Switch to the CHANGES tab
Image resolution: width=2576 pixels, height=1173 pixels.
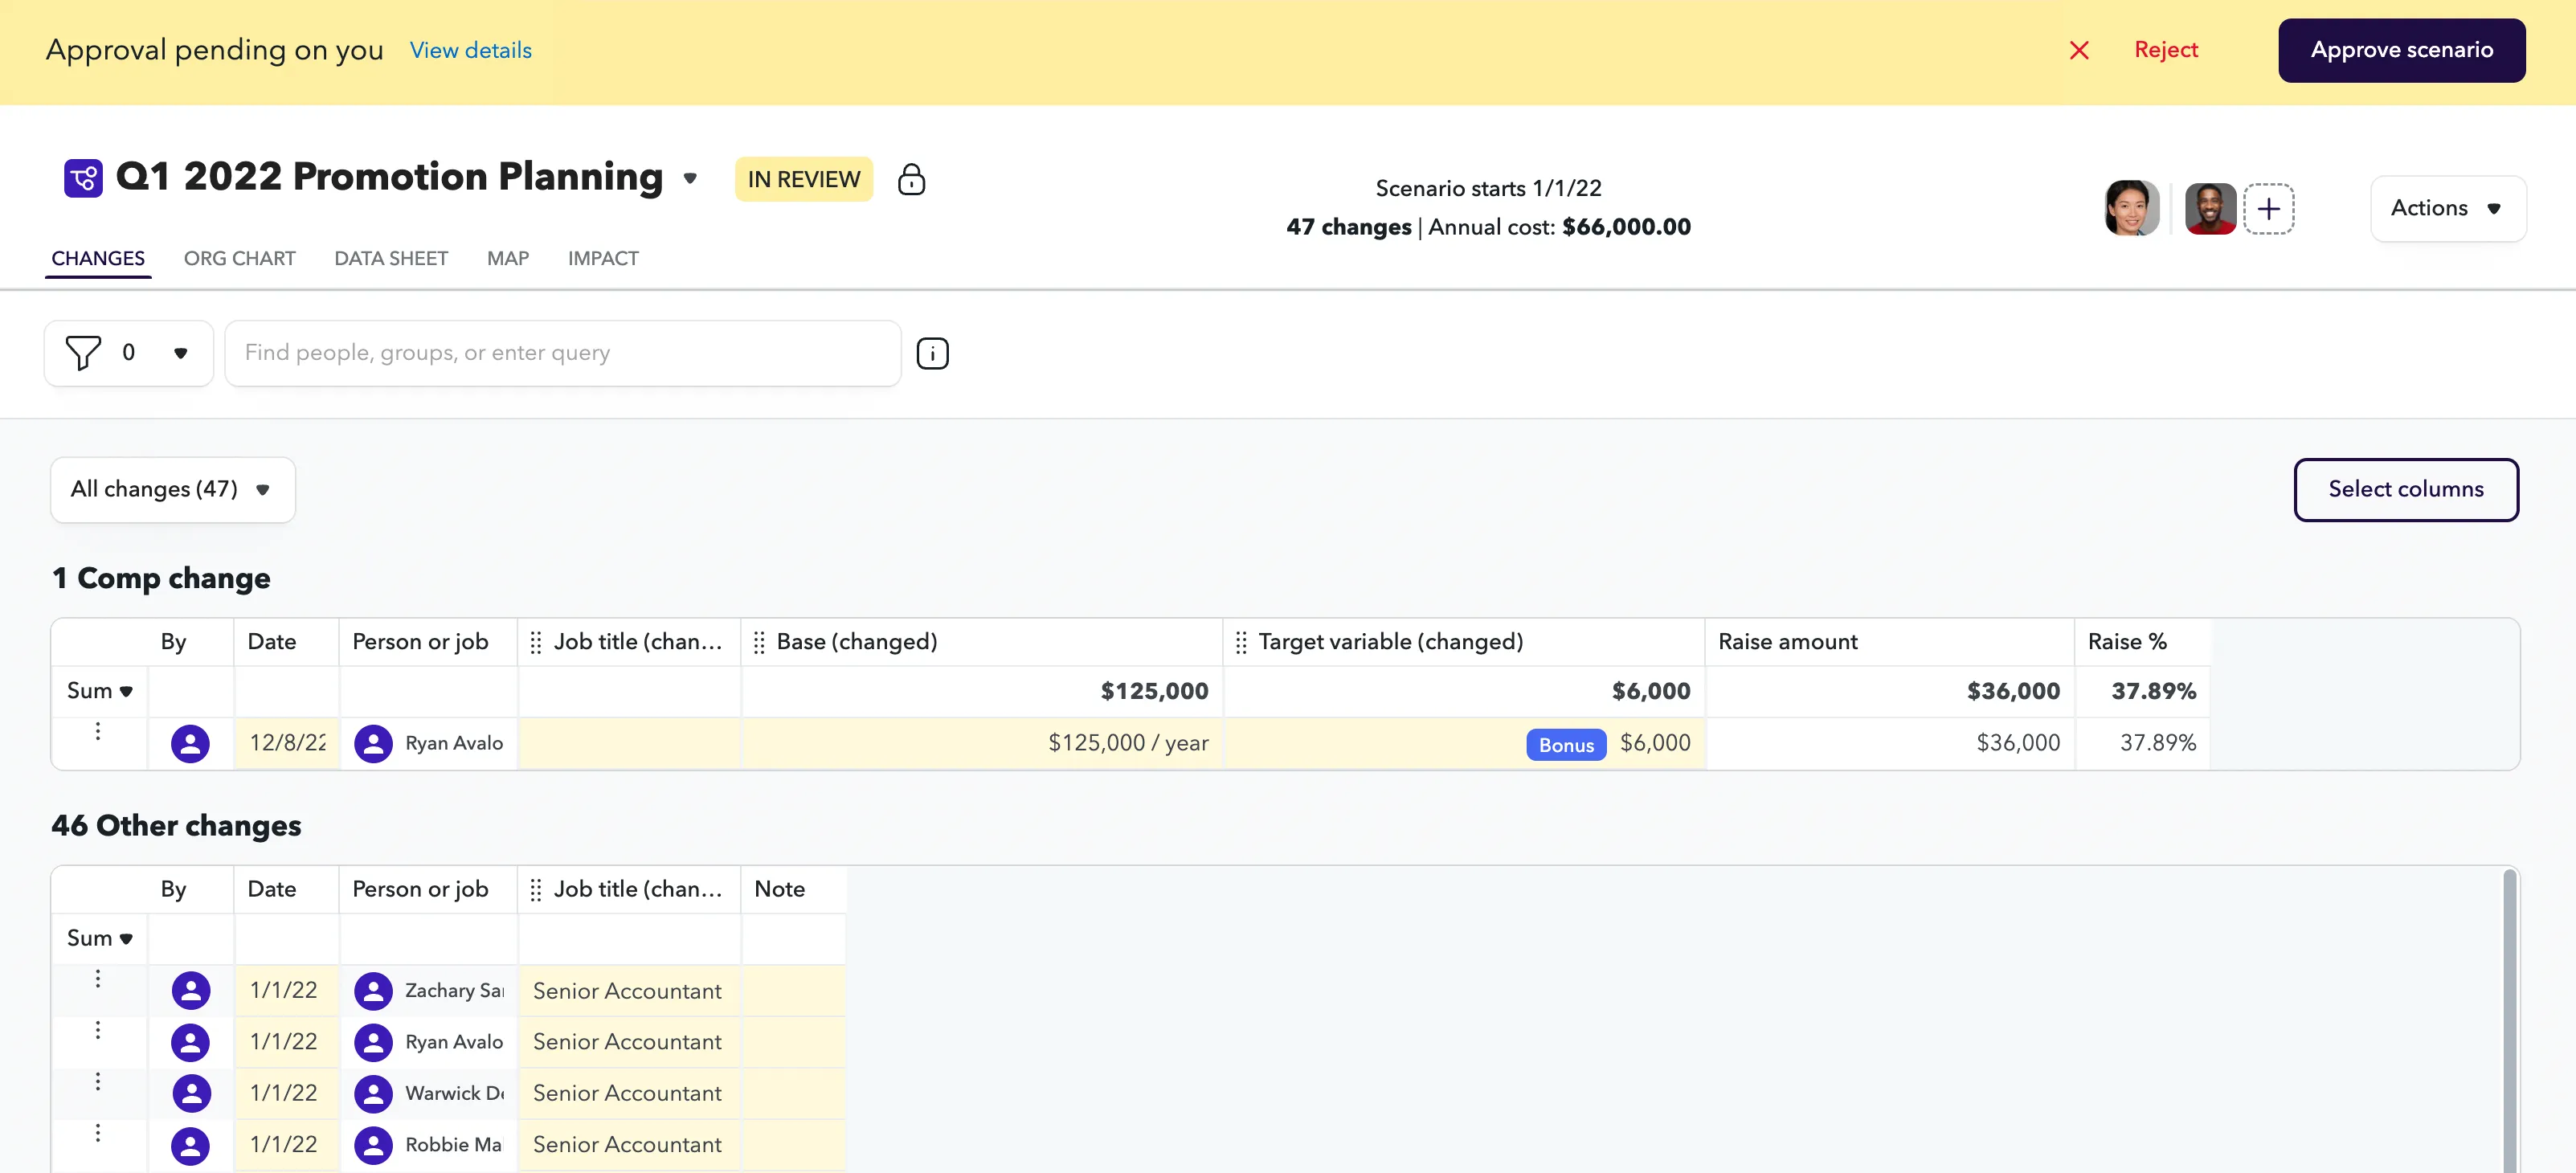(98, 258)
